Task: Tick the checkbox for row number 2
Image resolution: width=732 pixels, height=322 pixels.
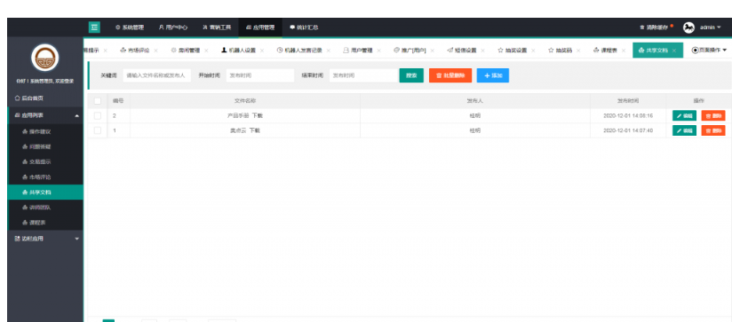Action: click(98, 115)
